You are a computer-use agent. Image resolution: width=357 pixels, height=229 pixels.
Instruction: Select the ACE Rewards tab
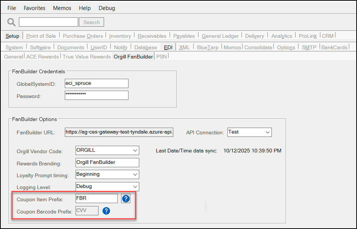tap(43, 57)
